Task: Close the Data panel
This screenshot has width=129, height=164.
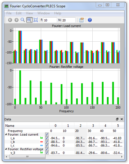Action: point(122,119)
